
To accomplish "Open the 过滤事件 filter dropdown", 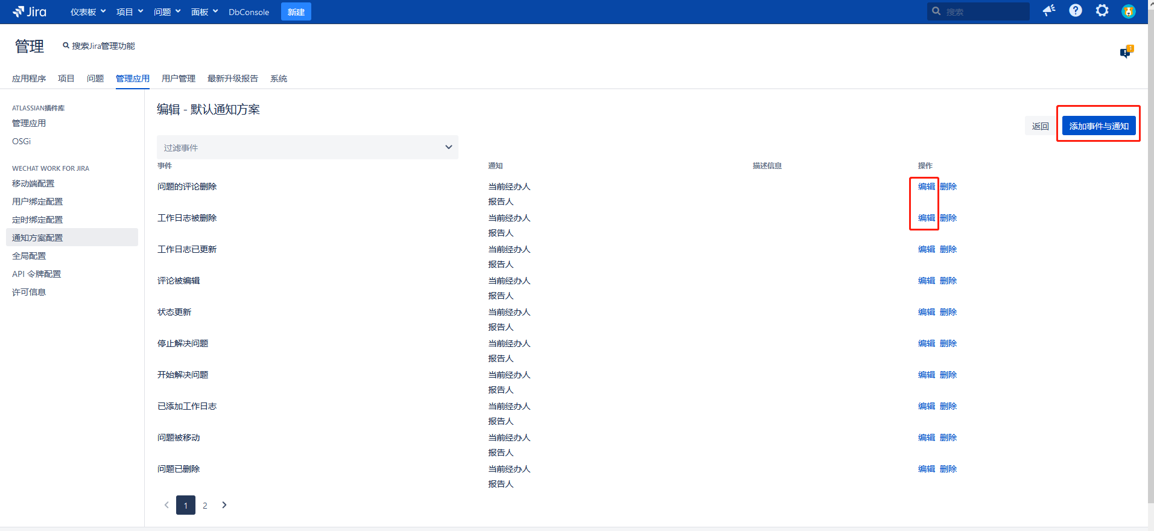I will (307, 147).
